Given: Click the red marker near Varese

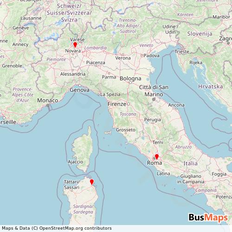Looking at the screenshot, I should pyautogui.click(x=75, y=45).
